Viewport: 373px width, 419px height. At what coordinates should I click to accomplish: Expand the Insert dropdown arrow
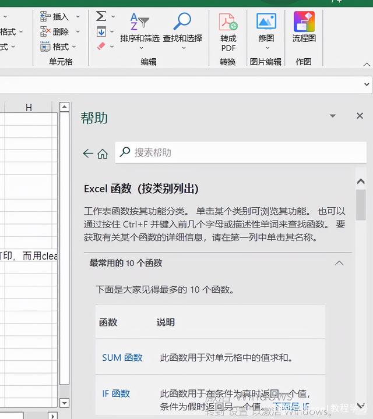coord(78,16)
